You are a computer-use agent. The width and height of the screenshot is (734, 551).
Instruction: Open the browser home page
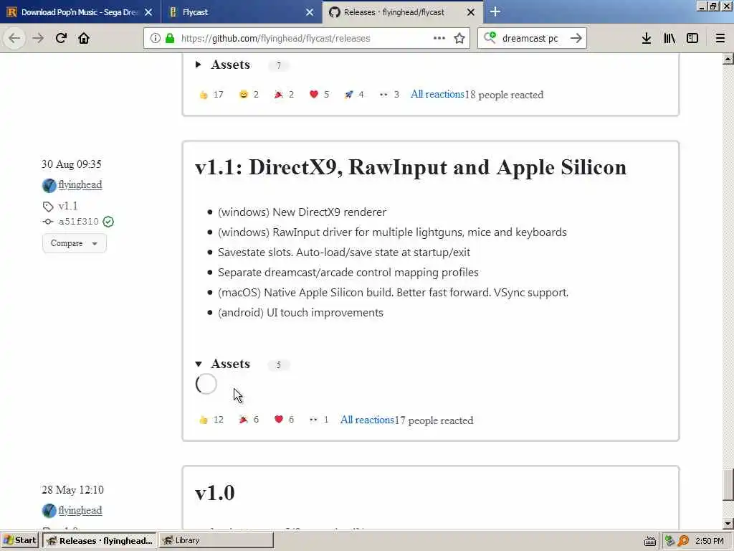tap(84, 38)
